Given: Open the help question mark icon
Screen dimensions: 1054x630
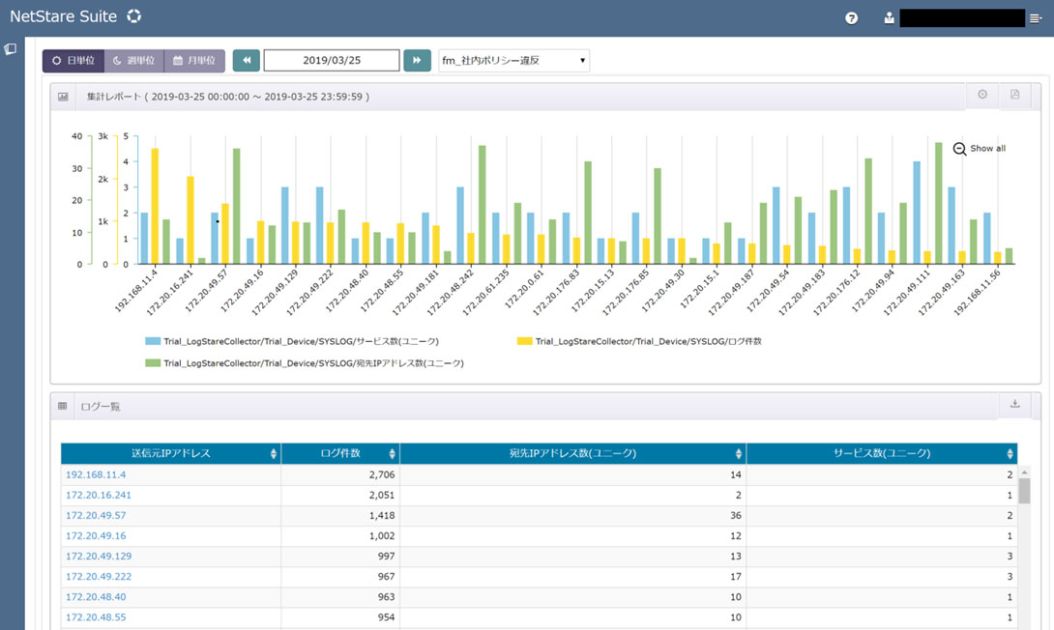Looking at the screenshot, I should click(851, 18).
